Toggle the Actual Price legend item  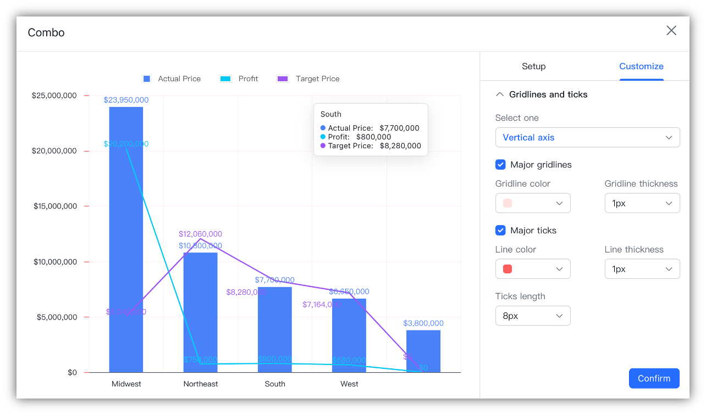[x=172, y=78]
